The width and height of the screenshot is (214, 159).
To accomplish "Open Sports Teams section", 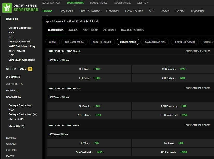I will (x=16, y=69).
